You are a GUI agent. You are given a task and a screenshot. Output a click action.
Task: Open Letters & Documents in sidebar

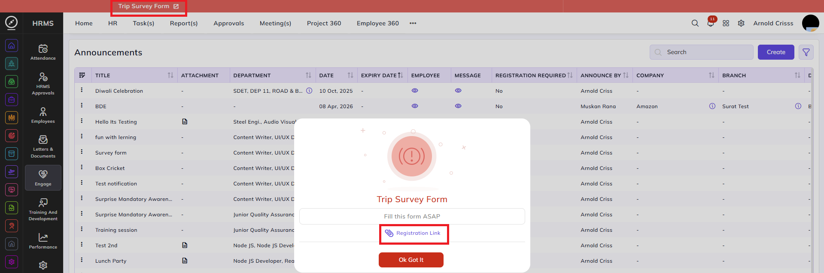(x=43, y=146)
